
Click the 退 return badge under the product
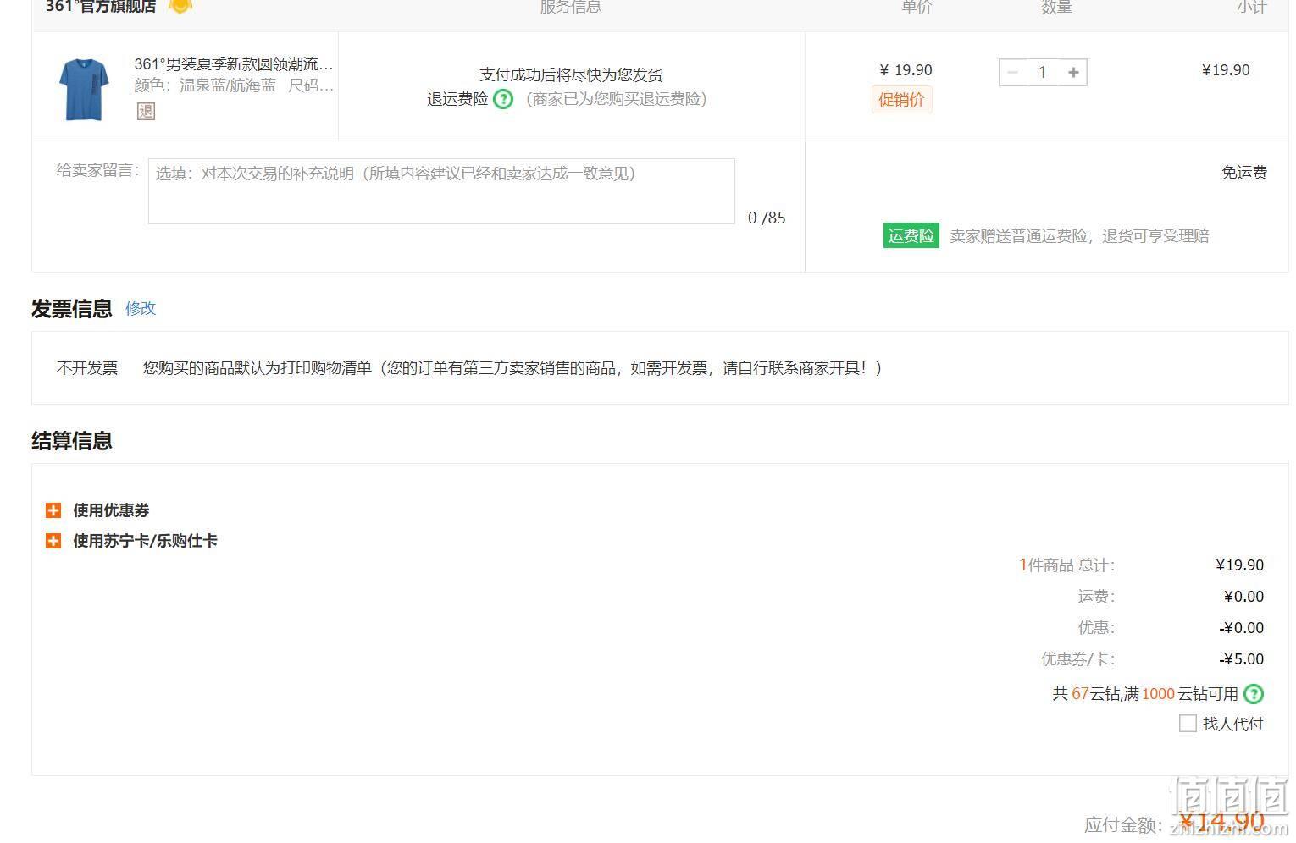click(x=146, y=111)
